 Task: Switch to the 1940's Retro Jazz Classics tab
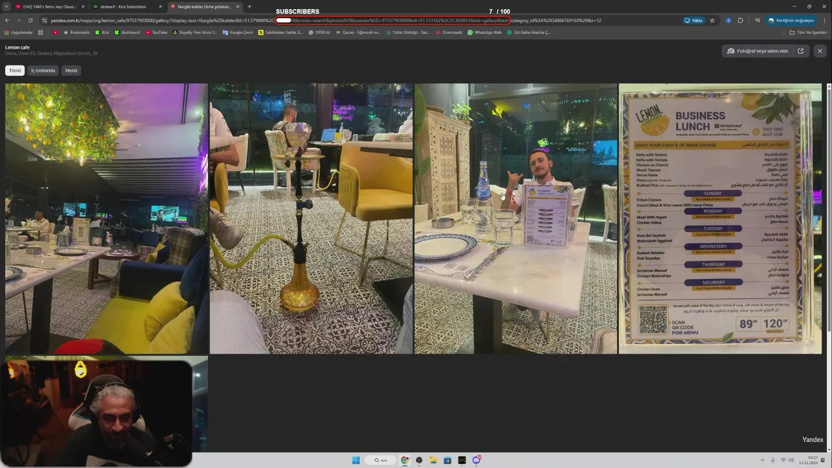click(x=49, y=6)
